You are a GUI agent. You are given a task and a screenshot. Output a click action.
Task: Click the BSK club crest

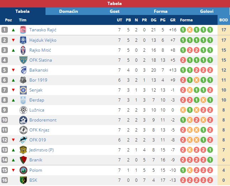[x=23, y=180]
